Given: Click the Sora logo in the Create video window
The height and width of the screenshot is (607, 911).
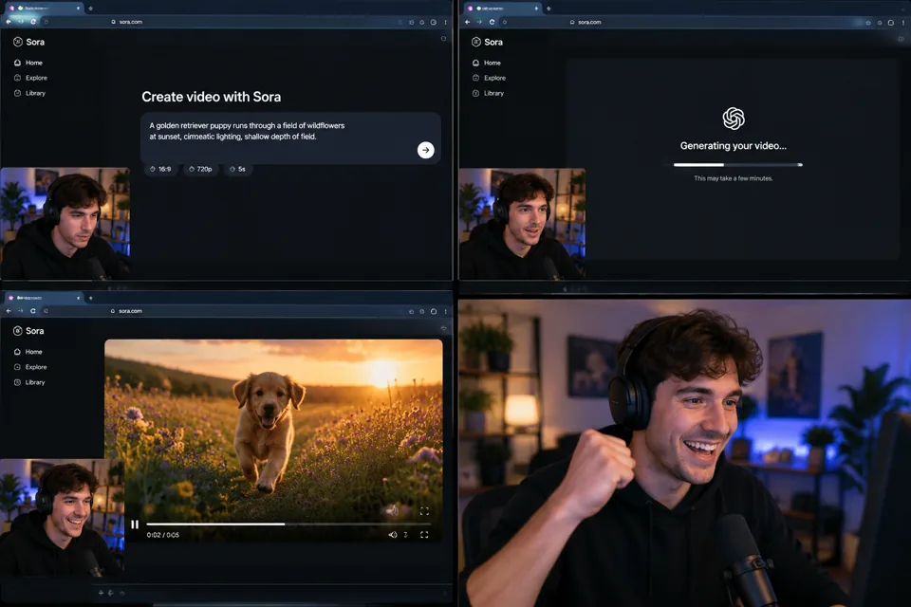Looking at the screenshot, I should click(29, 42).
